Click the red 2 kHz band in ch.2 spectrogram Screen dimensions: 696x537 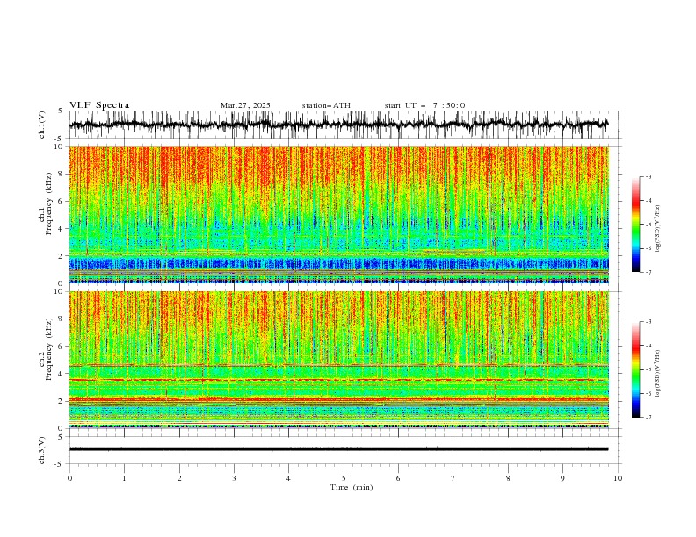click(339, 399)
